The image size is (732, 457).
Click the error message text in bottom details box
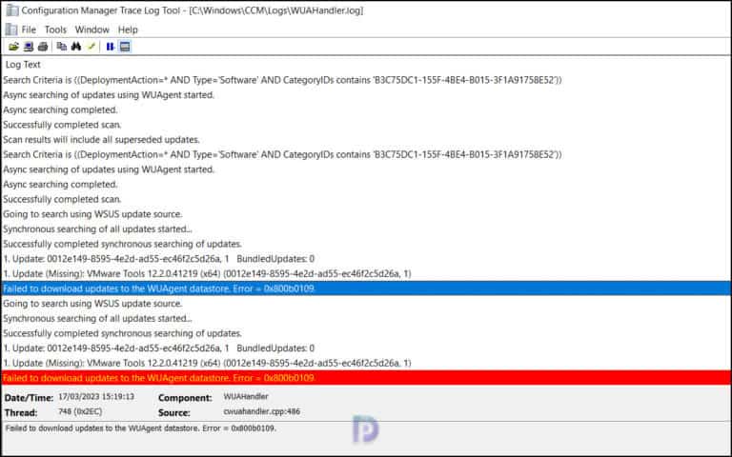[140, 427]
